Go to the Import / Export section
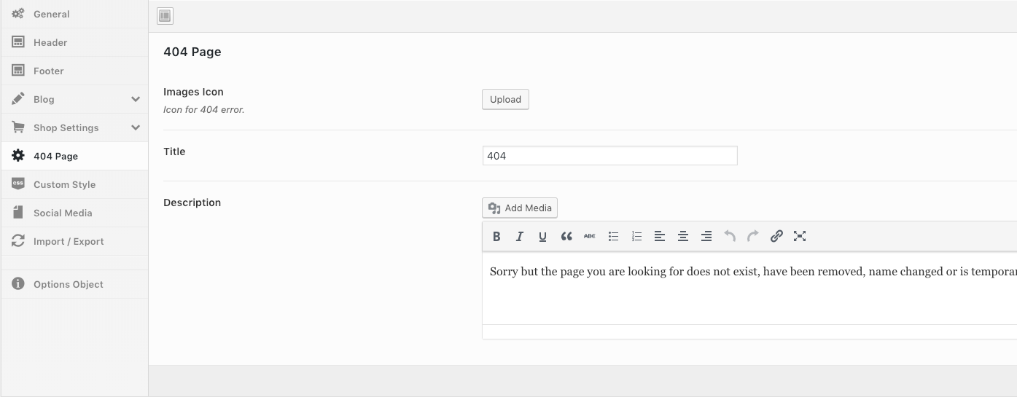 69,241
